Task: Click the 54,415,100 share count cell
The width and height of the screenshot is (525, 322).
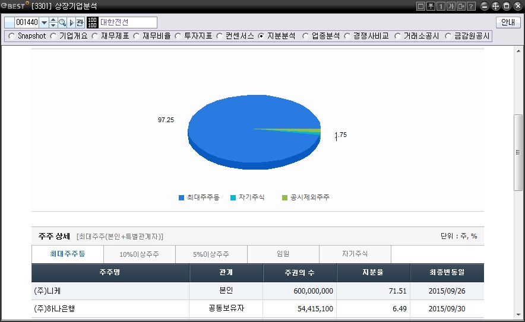Action: tap(300, 308)
